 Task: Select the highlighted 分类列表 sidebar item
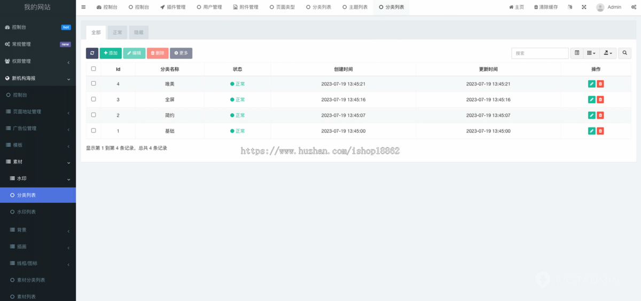tap(38, 195)
